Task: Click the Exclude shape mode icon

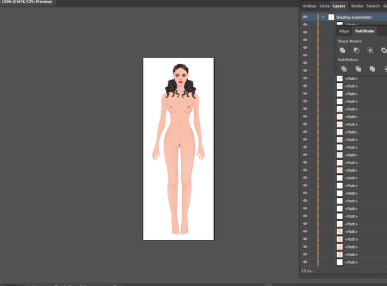Action: point(383,50)
